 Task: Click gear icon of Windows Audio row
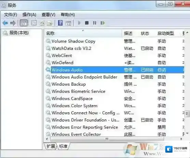point(48,70)
